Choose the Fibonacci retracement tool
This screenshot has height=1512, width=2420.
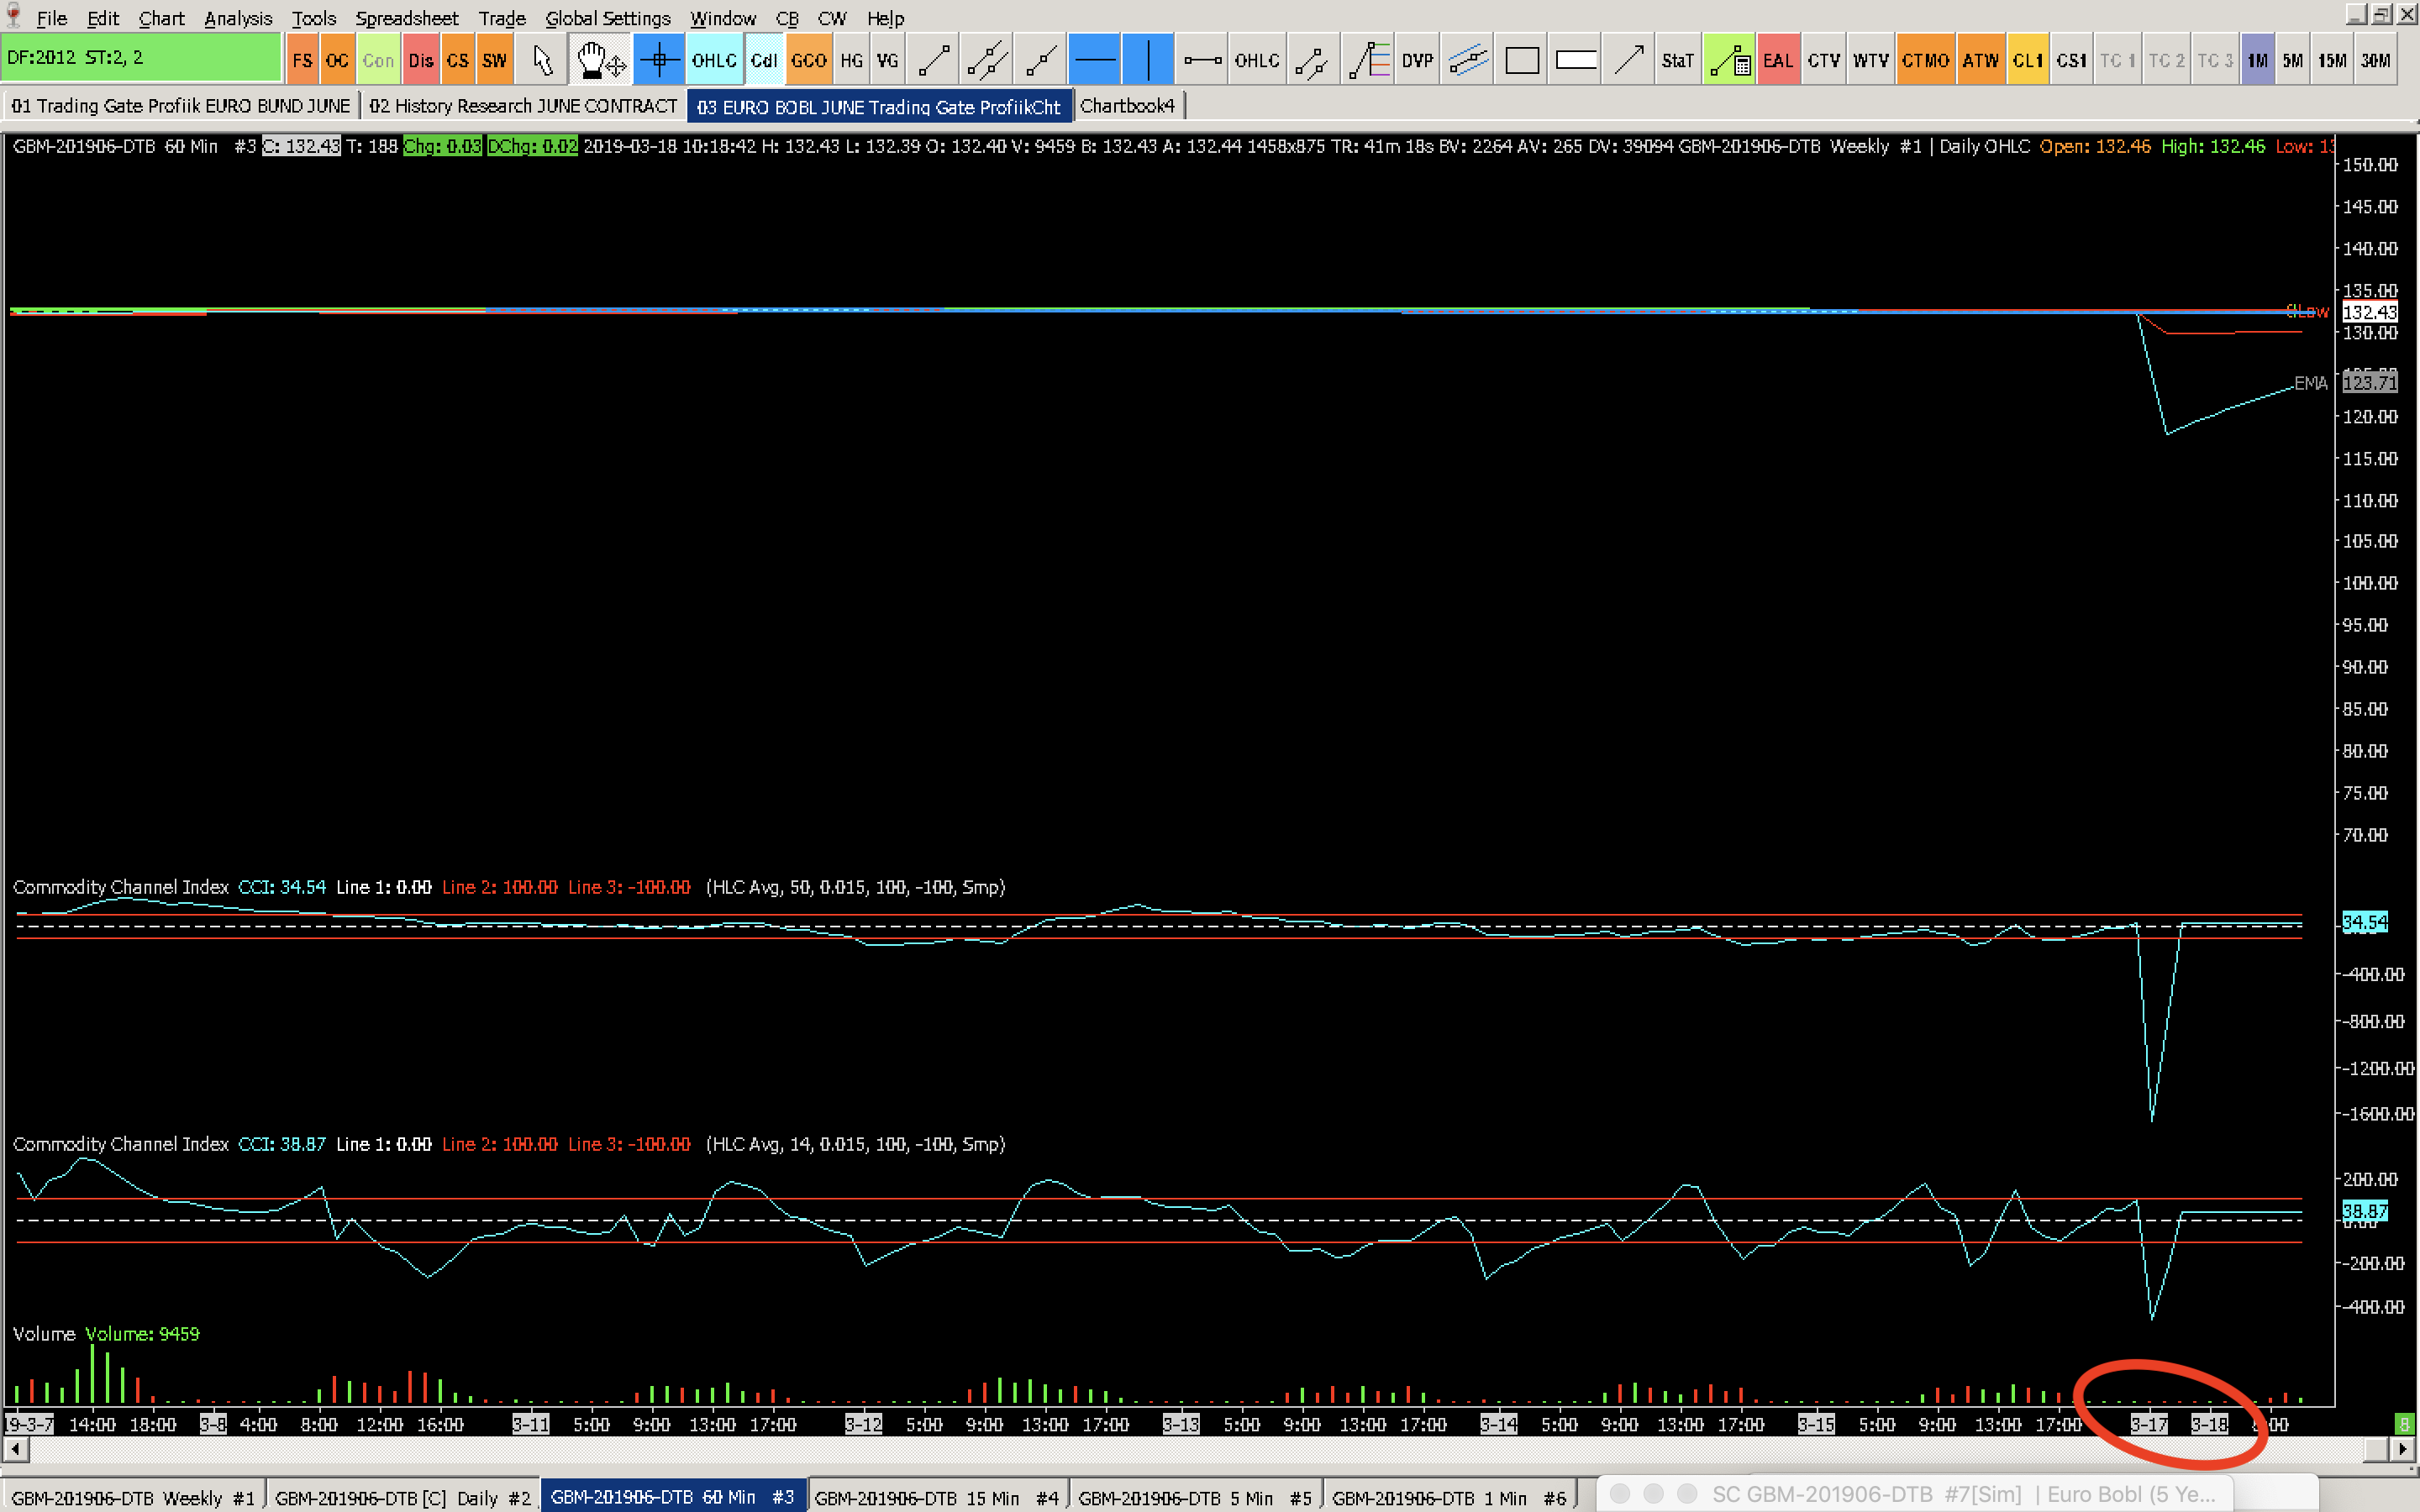1368,60
